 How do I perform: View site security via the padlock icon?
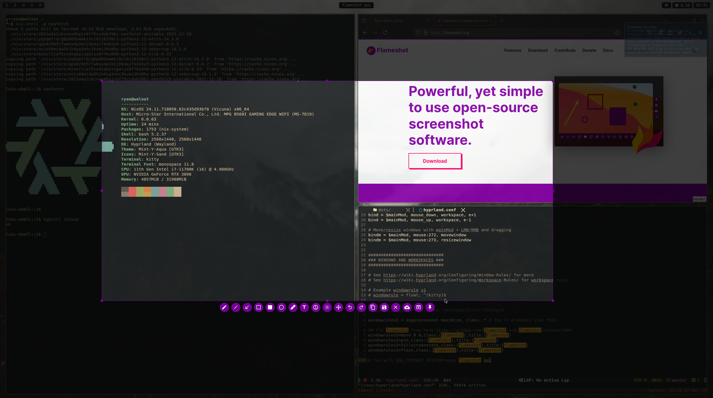[426, 33]
